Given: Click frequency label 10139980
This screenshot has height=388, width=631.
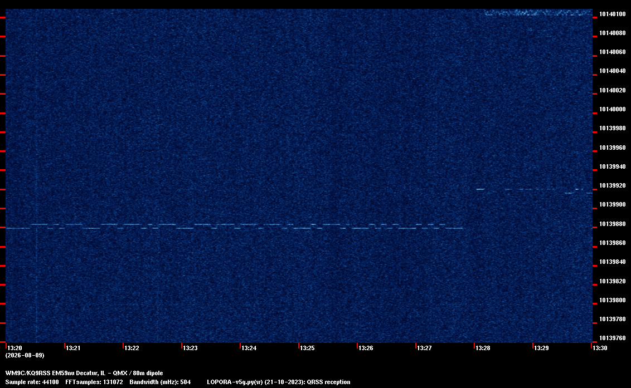Looking at the screenshot, I should click(613, 128).
